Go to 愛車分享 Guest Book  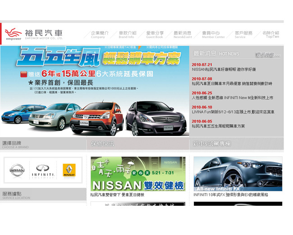(x=155, y=35)
